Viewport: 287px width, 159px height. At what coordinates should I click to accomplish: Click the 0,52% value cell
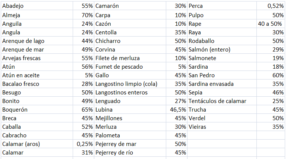click(x=271, y=6)
